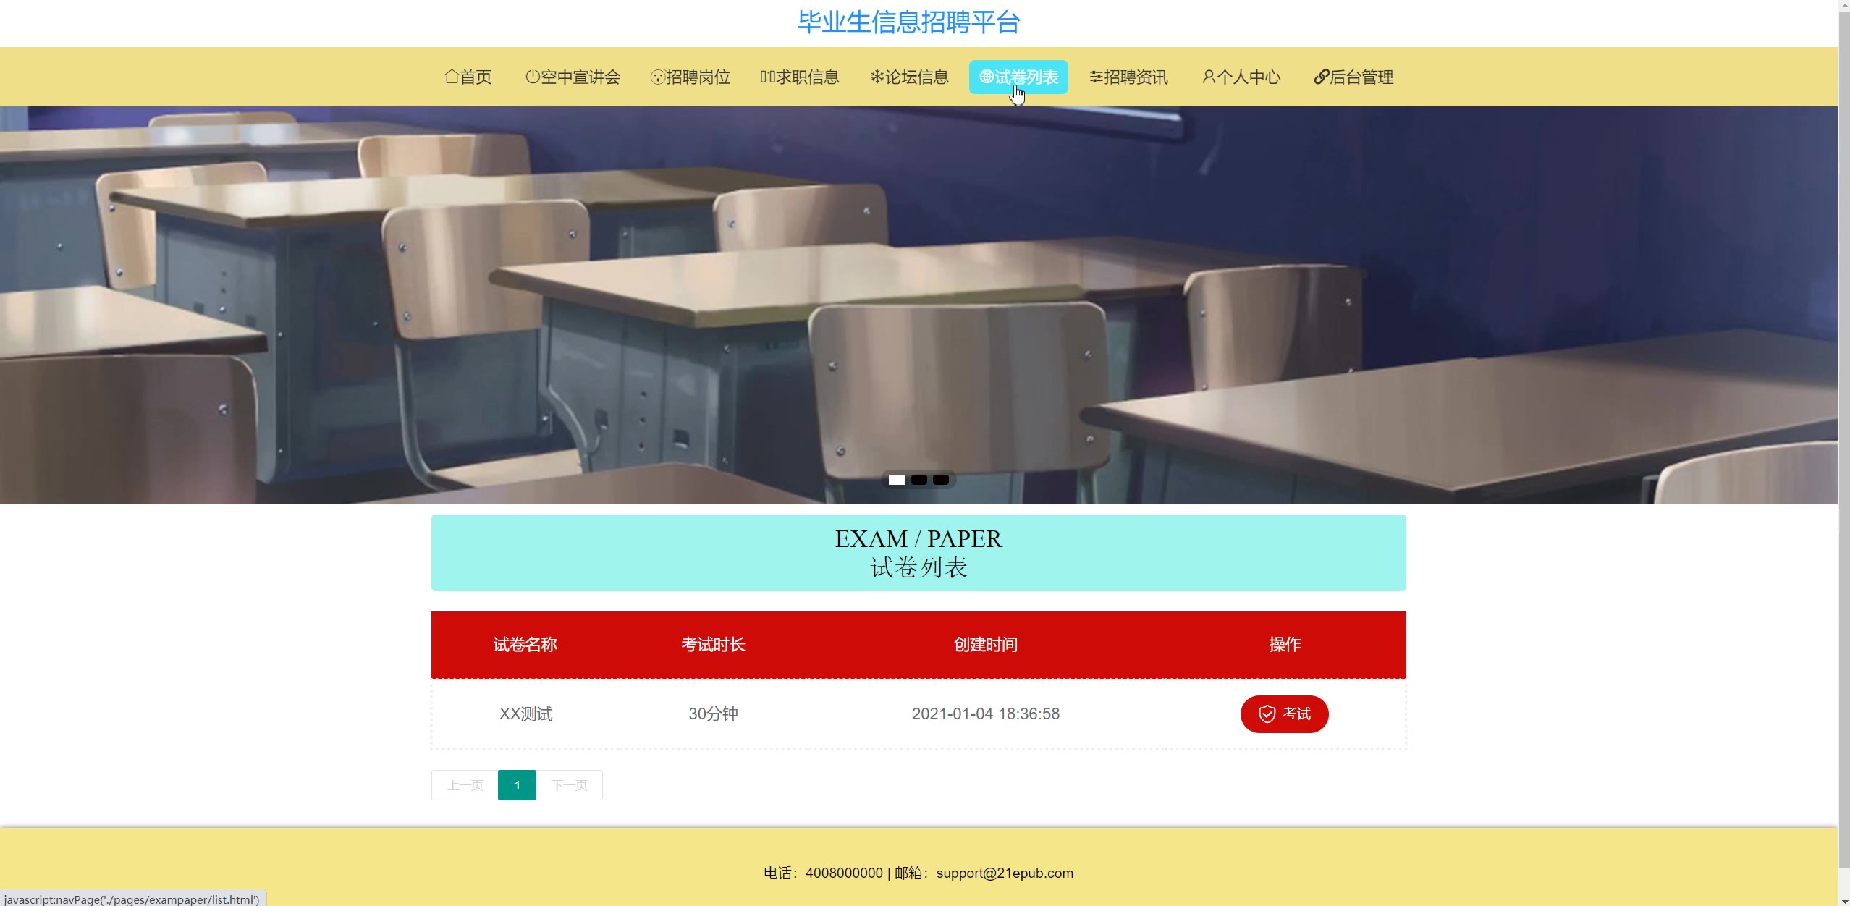Click the 试卷名称 column header
Image resolution: width=1850 pixels, height=906 pixels.
pyautogui.click(x=525, y=645)
